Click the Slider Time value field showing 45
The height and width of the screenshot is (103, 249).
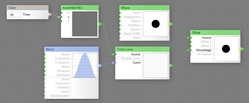(15, 15)
